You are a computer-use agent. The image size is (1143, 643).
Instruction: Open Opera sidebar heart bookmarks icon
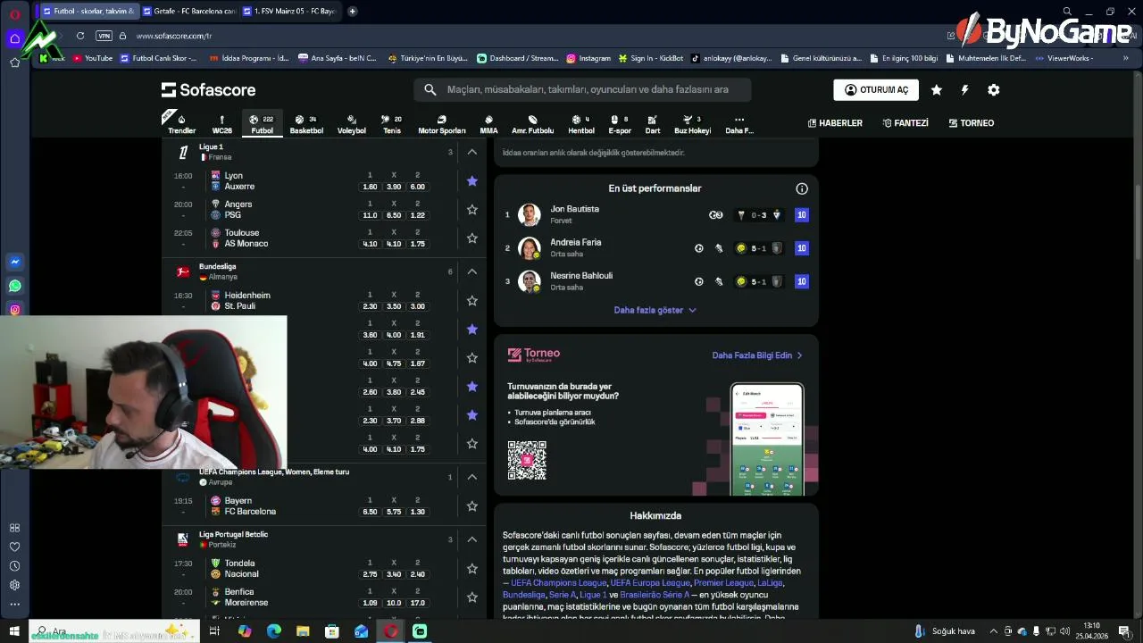pyautogui.click(x=14, y=547)
